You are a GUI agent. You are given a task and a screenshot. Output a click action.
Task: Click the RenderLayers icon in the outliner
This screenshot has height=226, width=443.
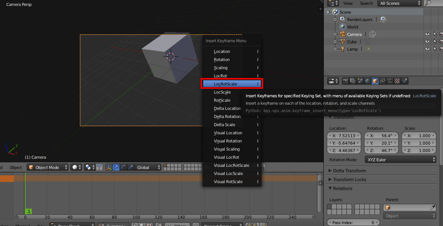pyautogui.click(x=343, y=19)
